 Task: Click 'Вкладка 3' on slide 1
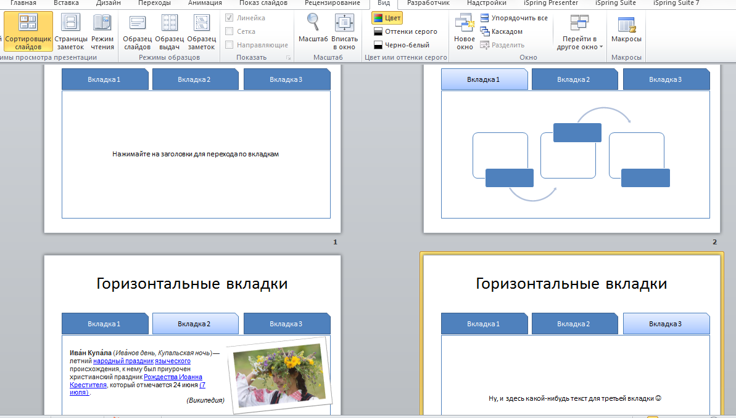click(x=287, y=79)
